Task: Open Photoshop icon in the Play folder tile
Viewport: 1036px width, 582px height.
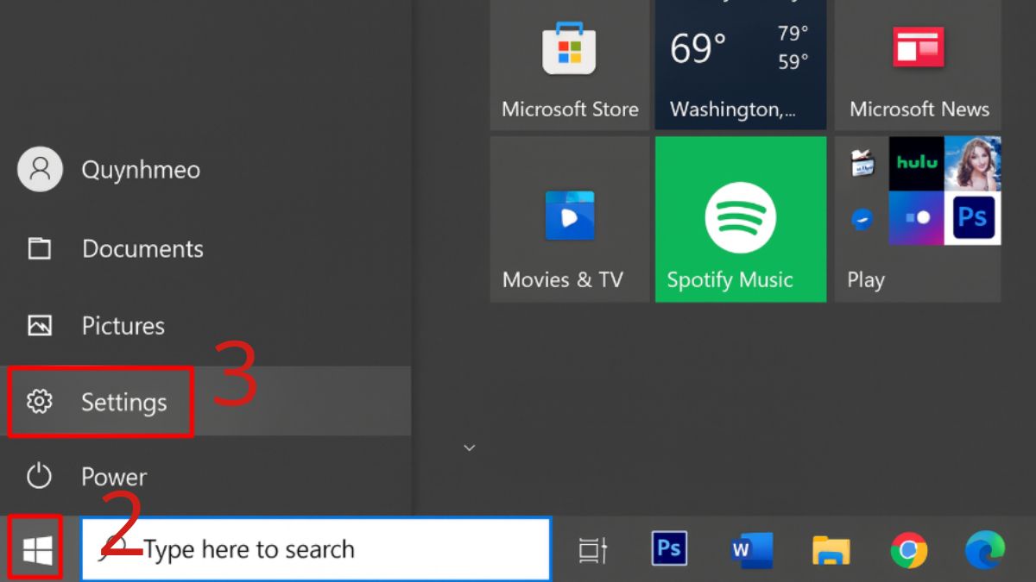Action: tap(973, 218)
